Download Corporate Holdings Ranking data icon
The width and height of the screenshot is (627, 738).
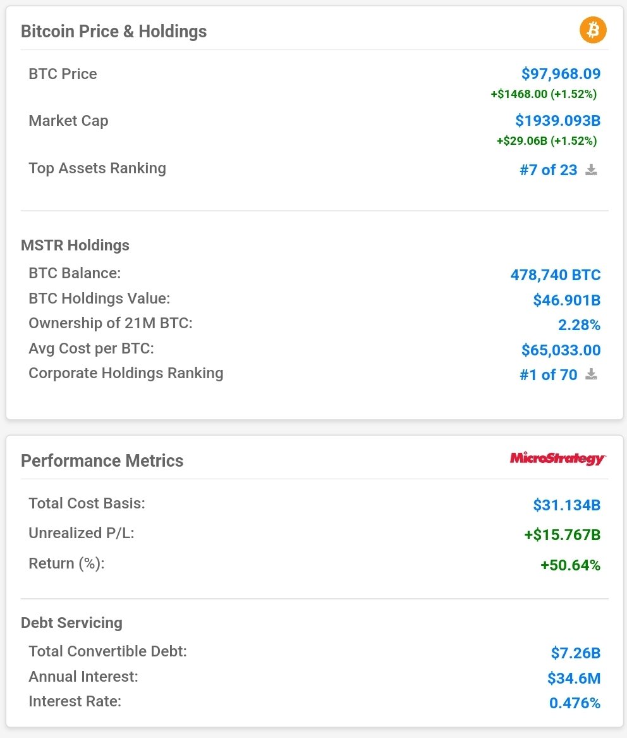click(x=591, y=374)
